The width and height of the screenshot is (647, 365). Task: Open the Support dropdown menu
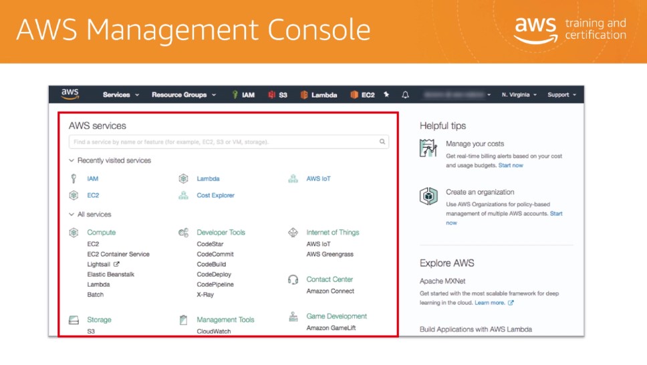pos(561,94)
